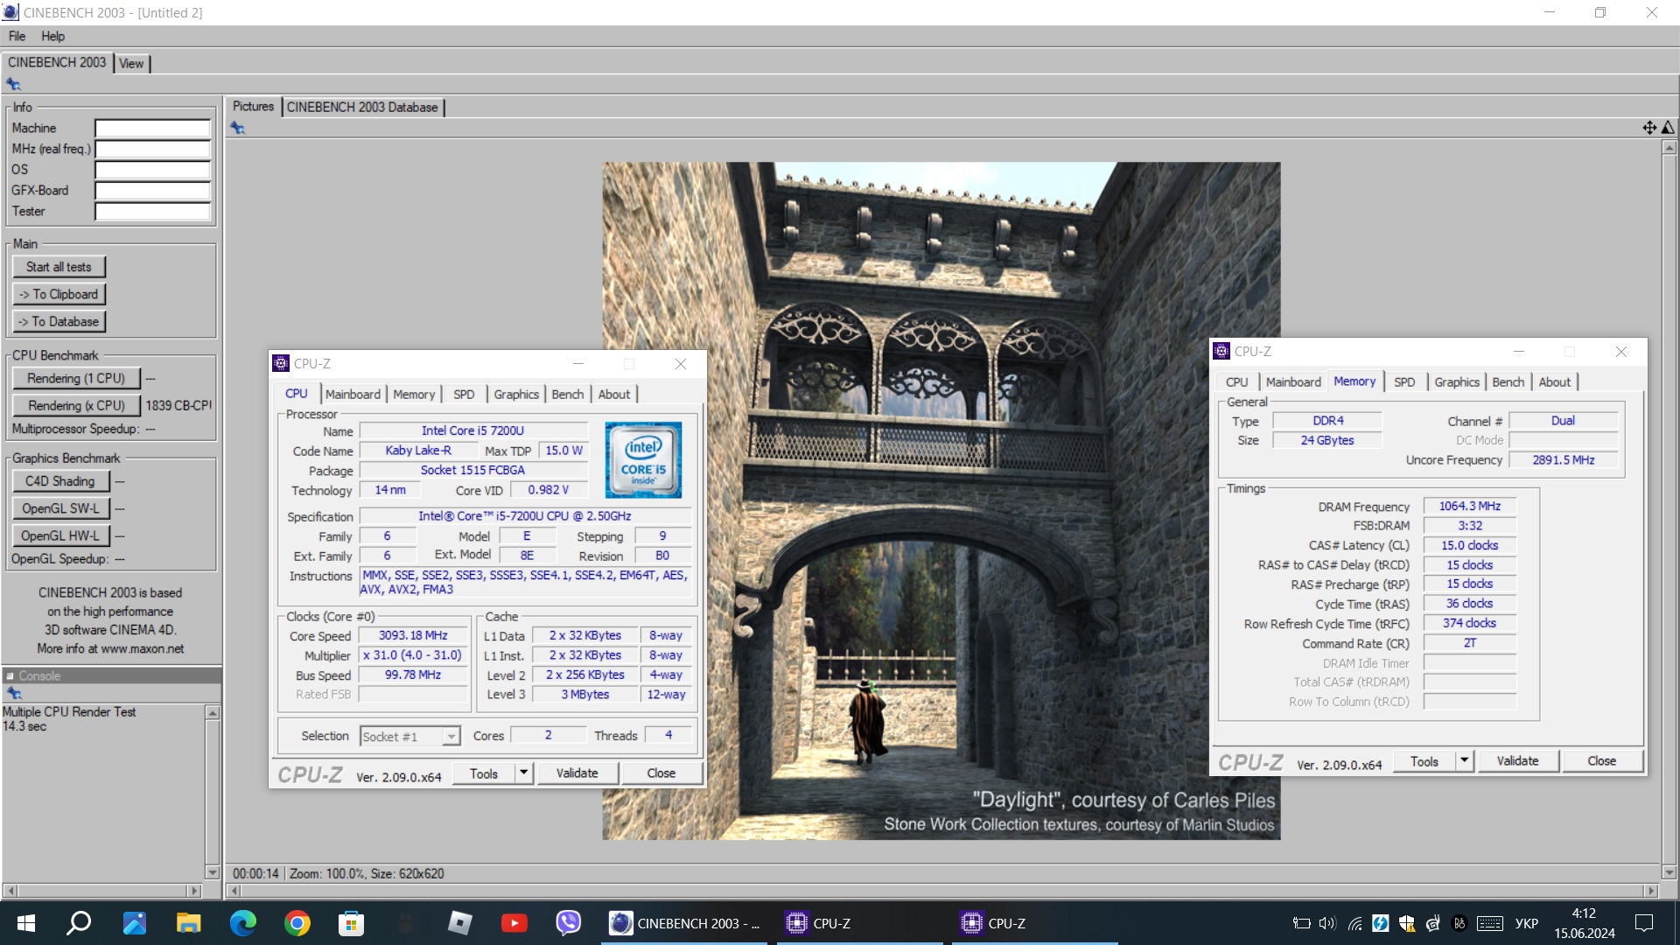
Task: Click the Close button in the Memory CPU-Z window
Action: pyautogui.click(x=1601, y=760)
